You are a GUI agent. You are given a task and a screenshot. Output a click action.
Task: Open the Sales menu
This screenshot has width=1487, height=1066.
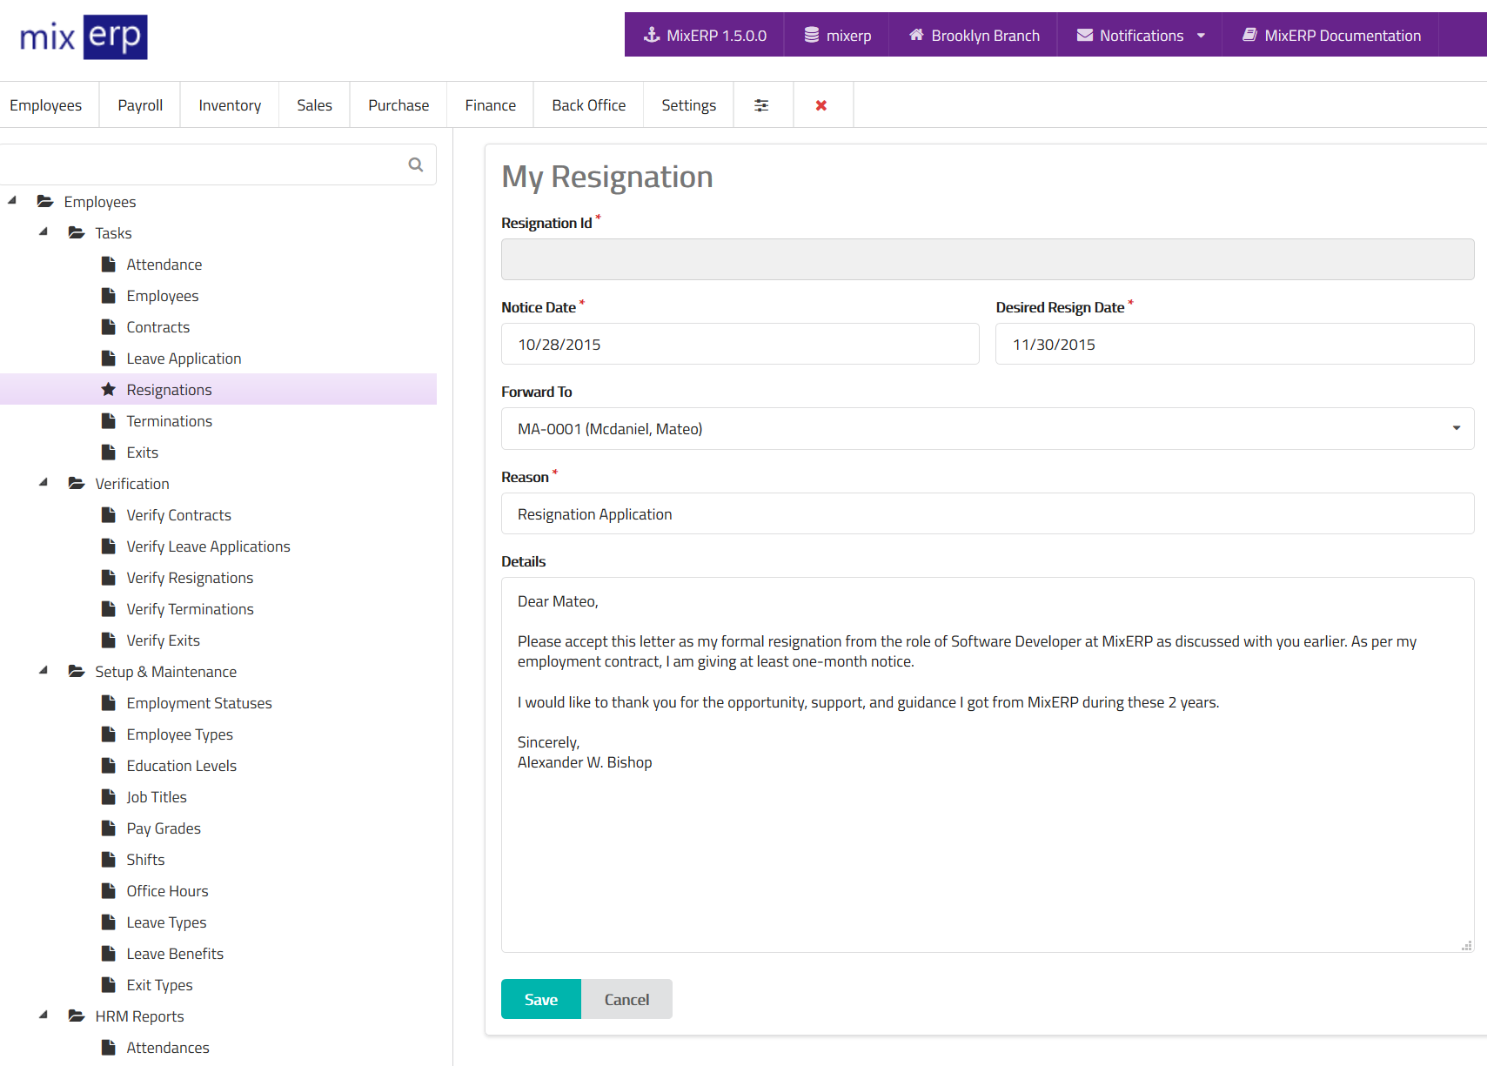click(314, 105)
